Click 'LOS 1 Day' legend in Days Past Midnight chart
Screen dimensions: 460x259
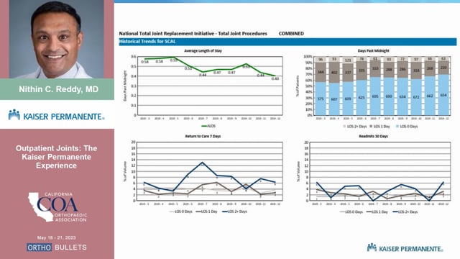(x=379, y=127)
